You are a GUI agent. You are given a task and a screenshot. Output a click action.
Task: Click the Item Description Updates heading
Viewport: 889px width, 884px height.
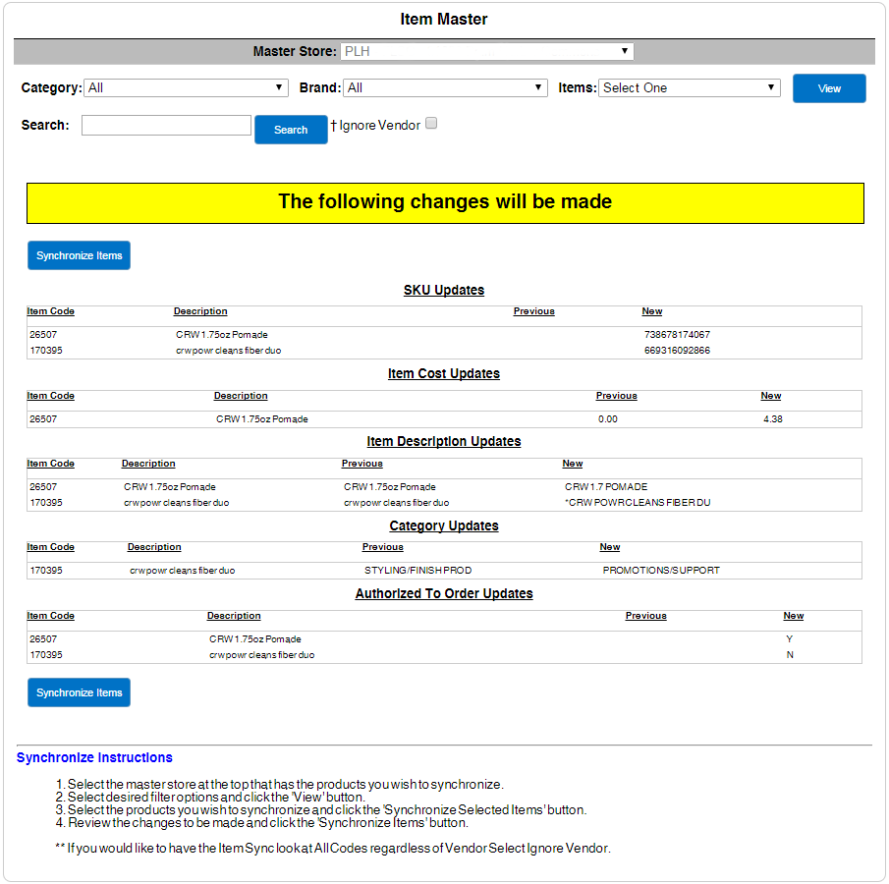tap(444, 442)
